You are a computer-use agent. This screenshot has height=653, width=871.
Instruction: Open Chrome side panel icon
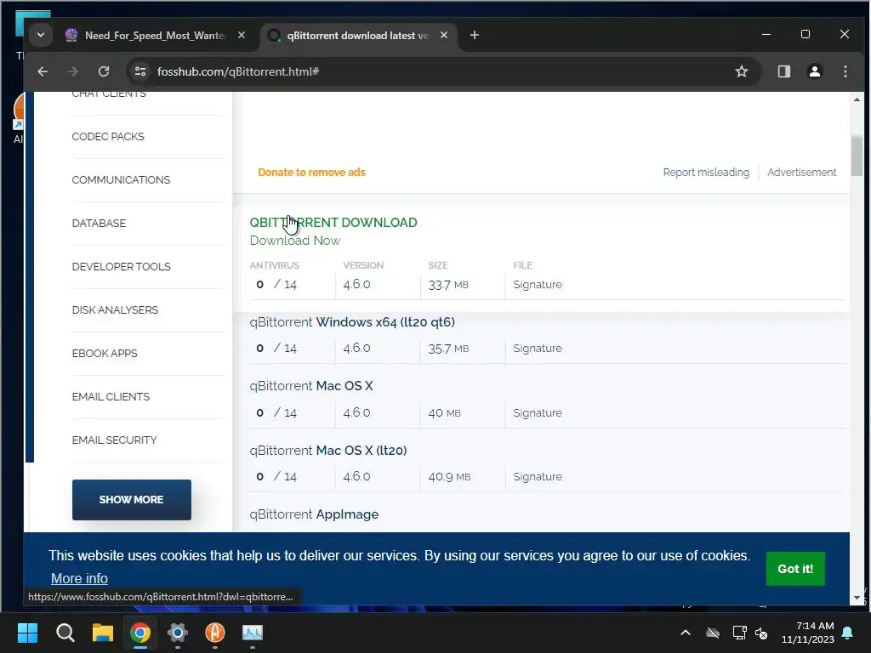tap(783, 71)
